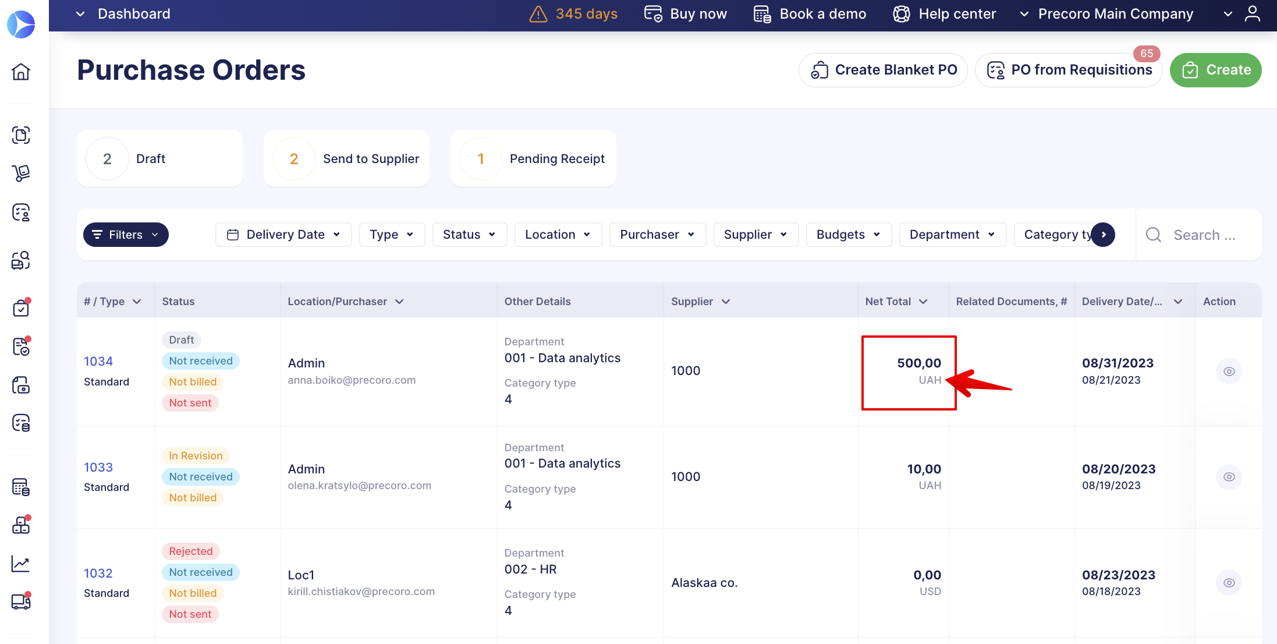Viewport: 1277px width, 644px height.
Task: Open the scan document sidebar icon
Action: [21, 135]
